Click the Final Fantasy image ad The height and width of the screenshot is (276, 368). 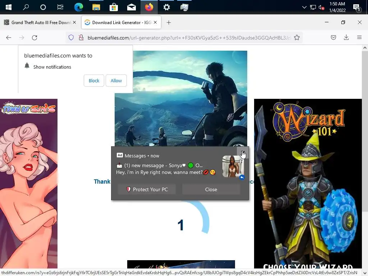pyautogui.click(x=181, y=98)
